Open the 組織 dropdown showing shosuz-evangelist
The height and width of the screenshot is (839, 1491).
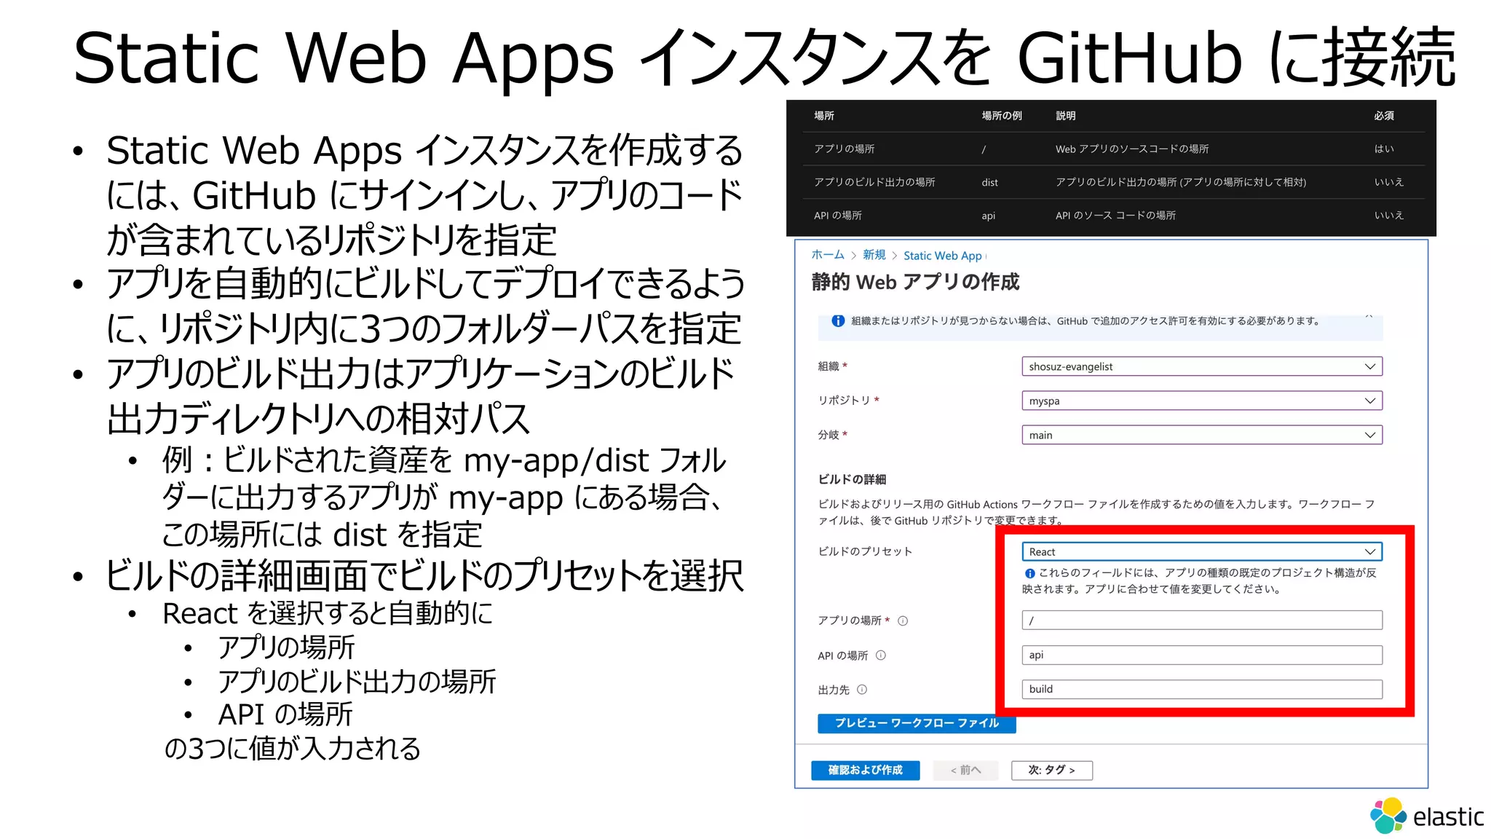click(x=1201, y=366)
